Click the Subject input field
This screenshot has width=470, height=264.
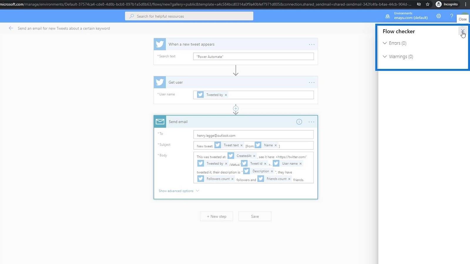253,145
